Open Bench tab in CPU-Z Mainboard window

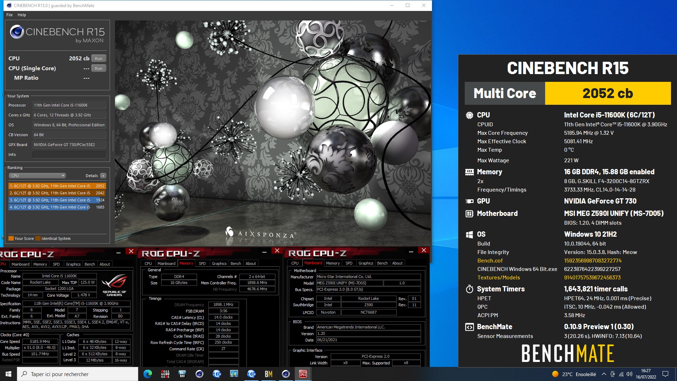tap(382, 263)
